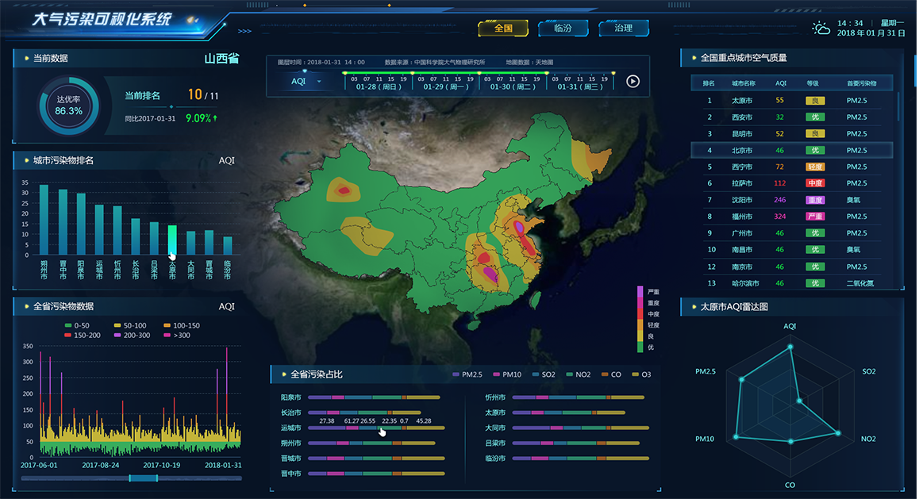This screenshot has width=919, height=499.
Task: Click the triangle icon beside 全省污染物数据 title
Action: 23,306
